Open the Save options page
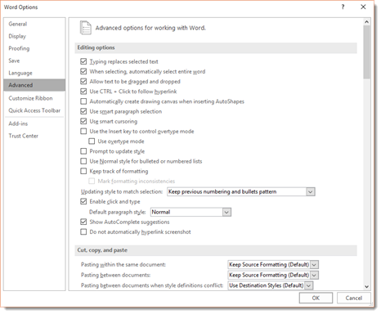The width and height of the screenshot is (381, 314). pyautogui.click(x=34, y=61)
